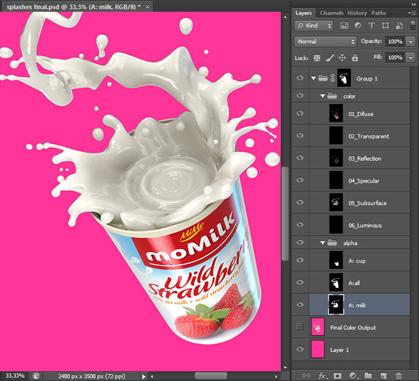
Task: Filter layers by pixel layer icon
Action: pyautogui.click(x=344, y=26)
